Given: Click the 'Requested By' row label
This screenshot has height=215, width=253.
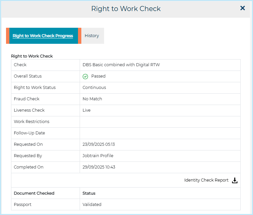Looking at the screenshot, I should 28,156.
